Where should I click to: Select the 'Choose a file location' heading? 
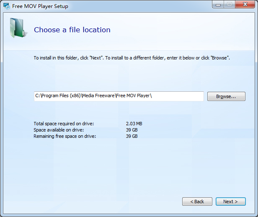point(72,30)
